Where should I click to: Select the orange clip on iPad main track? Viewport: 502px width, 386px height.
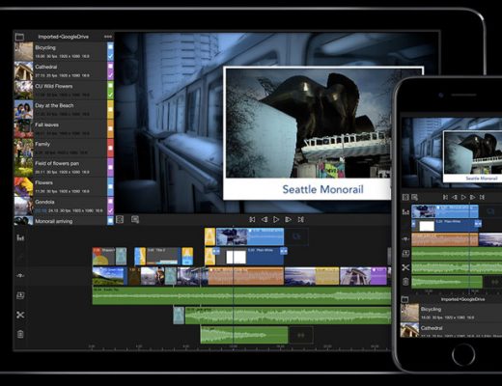[246, 276]
